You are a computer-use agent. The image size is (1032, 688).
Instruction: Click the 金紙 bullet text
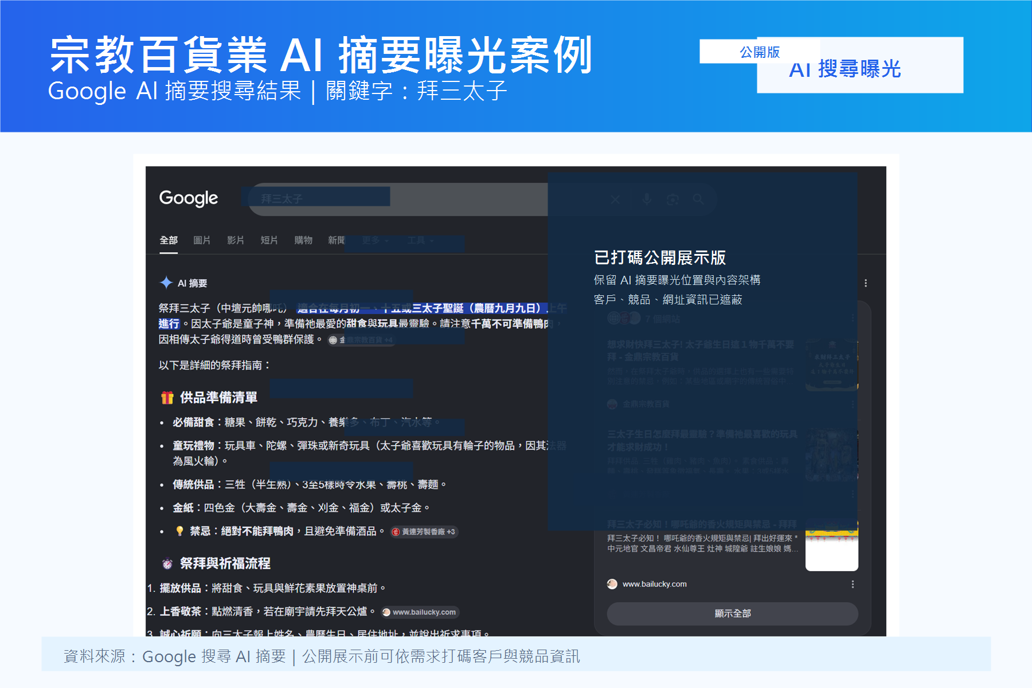pos(302,508)
